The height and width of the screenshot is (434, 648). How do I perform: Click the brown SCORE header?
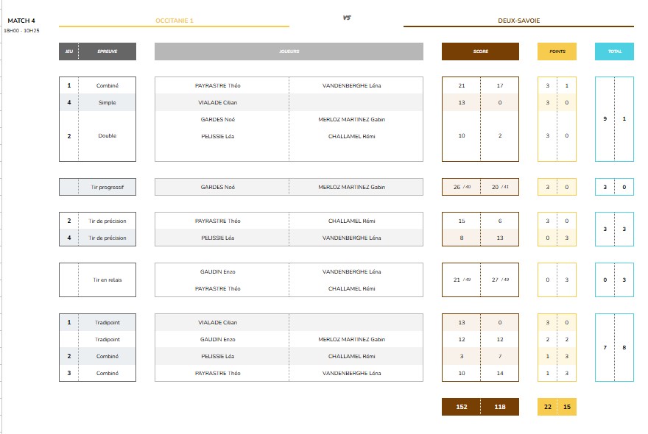click(x=480, y=51)
